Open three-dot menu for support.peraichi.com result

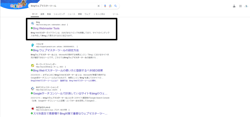(77, 47)
